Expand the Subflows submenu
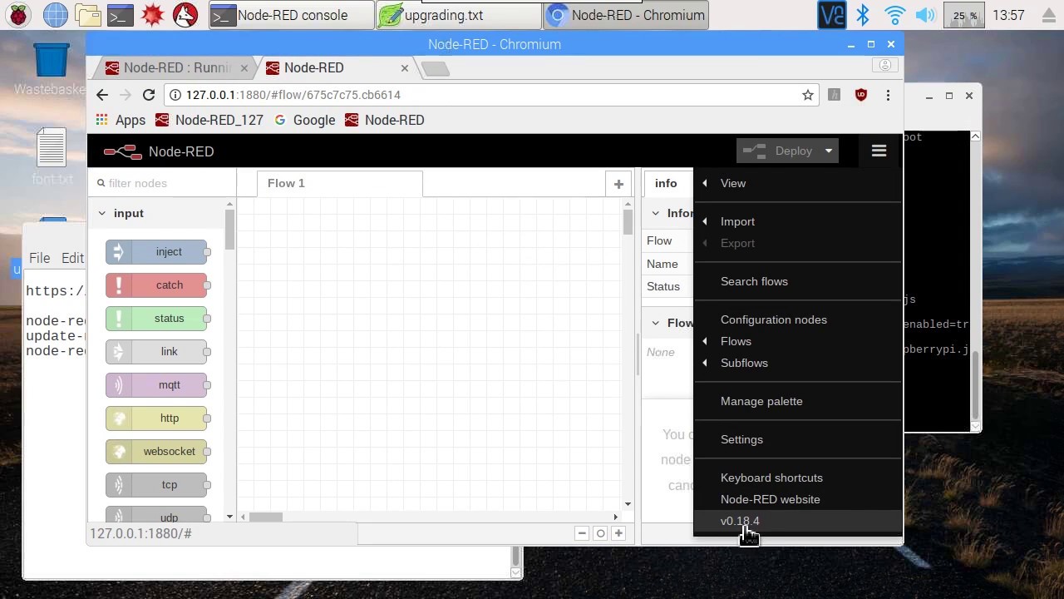Image resolution: width=1064 pixels, height=599 pixels. 798,363
